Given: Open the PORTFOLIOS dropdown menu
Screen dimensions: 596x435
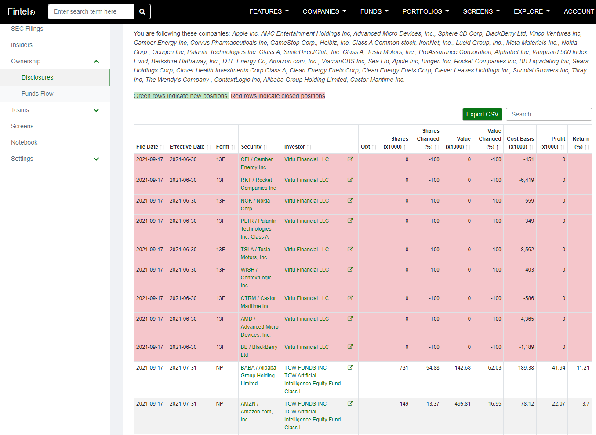Looking at the screenshot, I should point(426,11).
